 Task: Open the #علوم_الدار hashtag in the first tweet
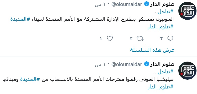160,27
